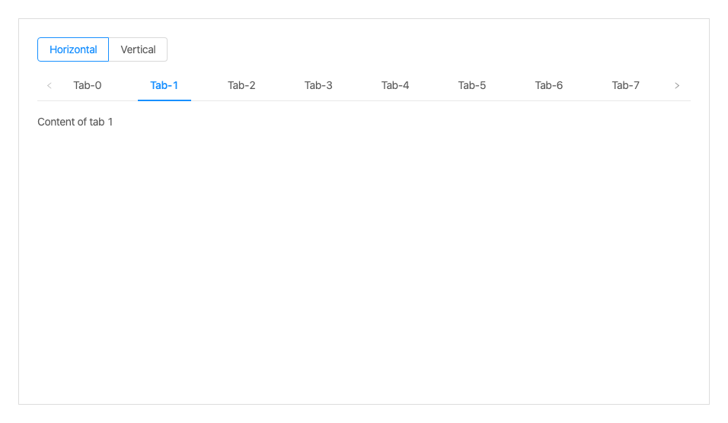Screen dimensions: 728x423
Task: Open the Tab-0 tab
Action: pos(88,85)
